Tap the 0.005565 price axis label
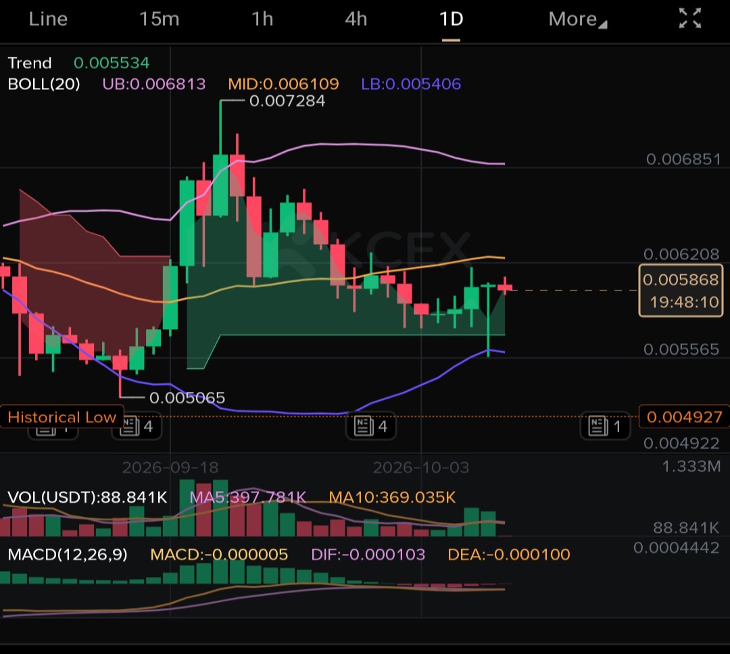730x654 pixels. coord(681,349)
